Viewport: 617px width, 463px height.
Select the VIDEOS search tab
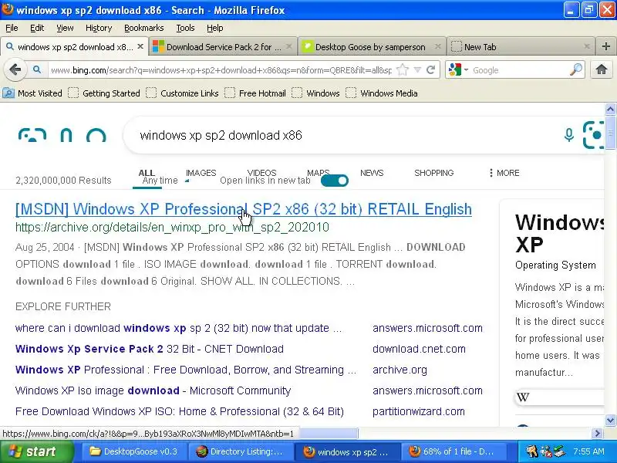[x=261, y=173]
